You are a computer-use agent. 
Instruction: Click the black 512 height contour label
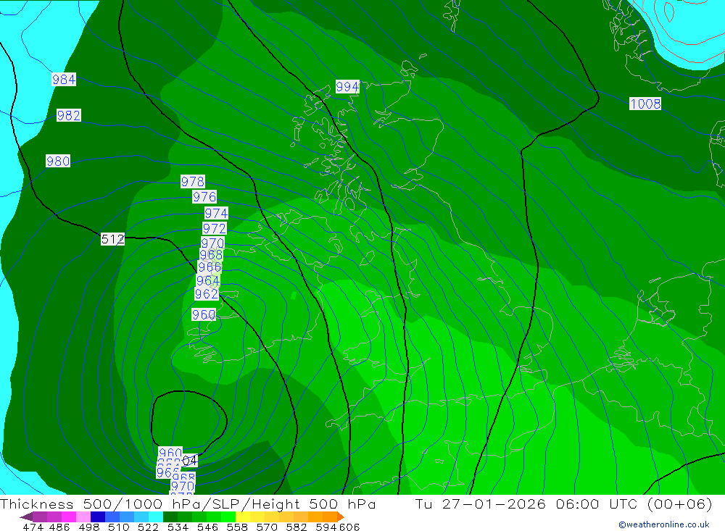113,239
